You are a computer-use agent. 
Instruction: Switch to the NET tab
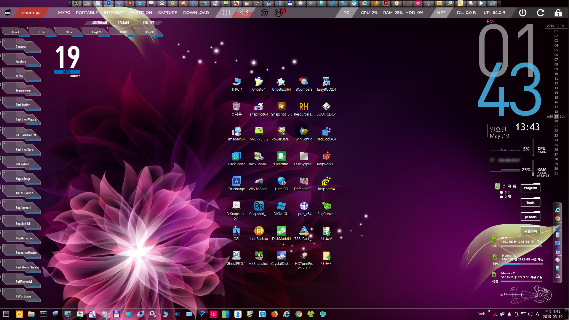tap(441, 13)
